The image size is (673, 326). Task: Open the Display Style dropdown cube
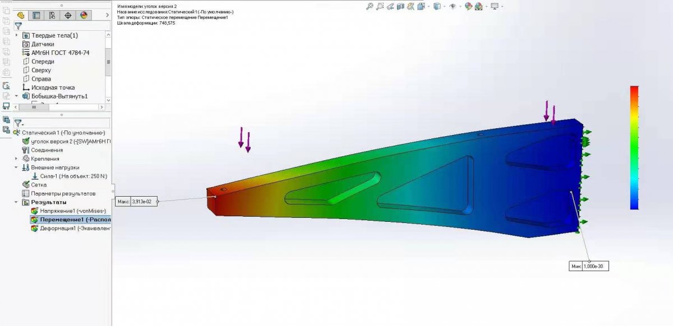436,6
